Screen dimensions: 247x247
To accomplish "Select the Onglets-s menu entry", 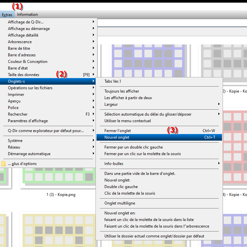I will [48, 81].
